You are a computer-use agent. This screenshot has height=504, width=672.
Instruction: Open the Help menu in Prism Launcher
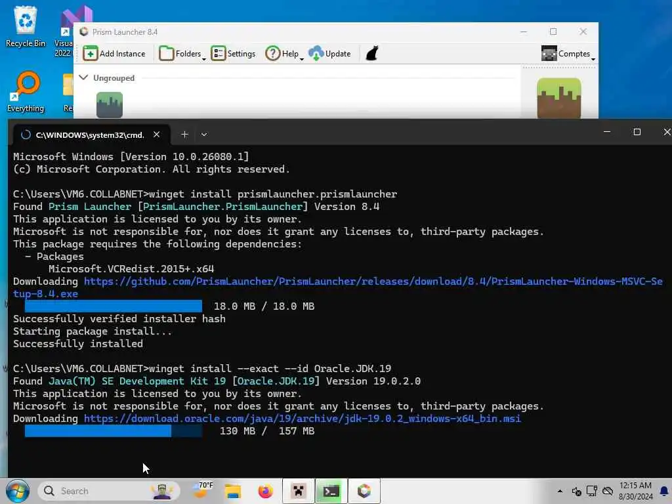pyautogui.click(x=284, y=54)
